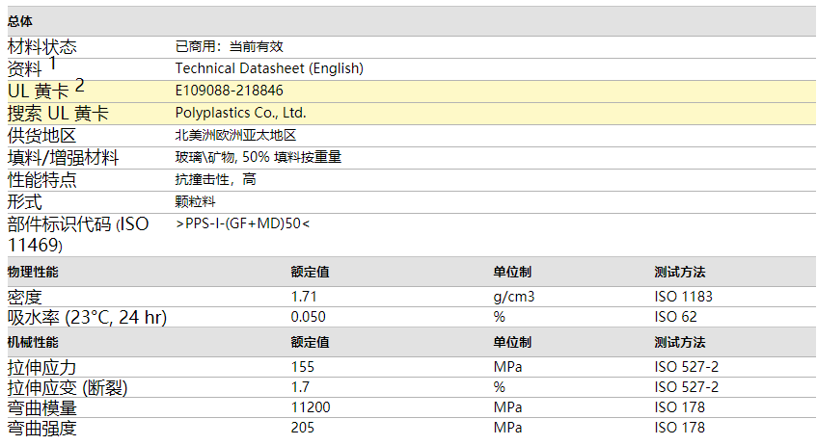Open the Technical Datasheet (English) link
Screen dimensions: 817x445
268,68
